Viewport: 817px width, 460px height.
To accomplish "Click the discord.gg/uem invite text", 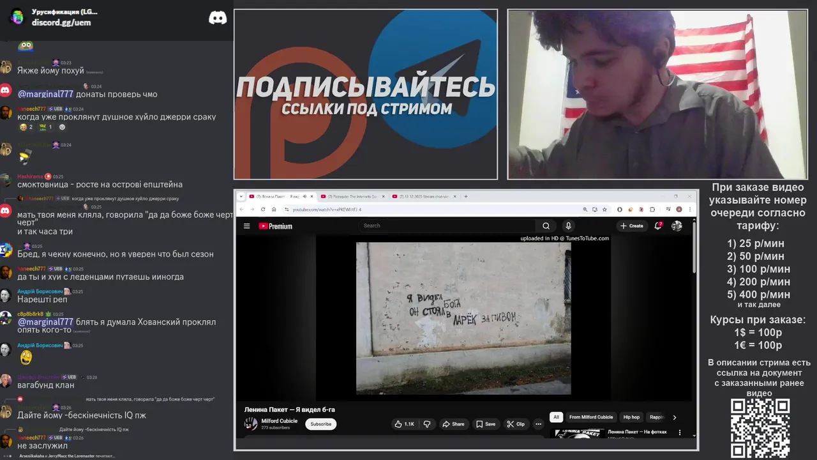I will tap(61, 22).
